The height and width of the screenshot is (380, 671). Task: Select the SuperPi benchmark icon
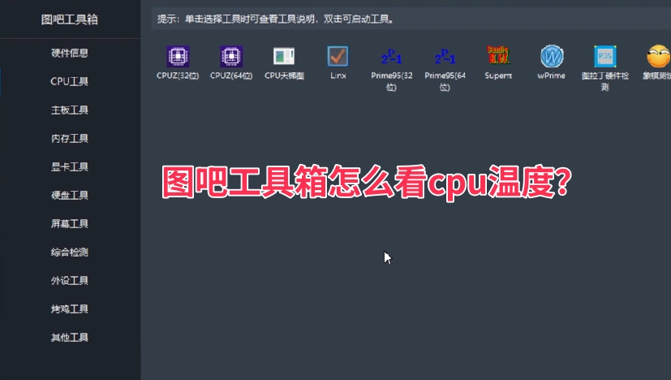click(x=497, y=57)
